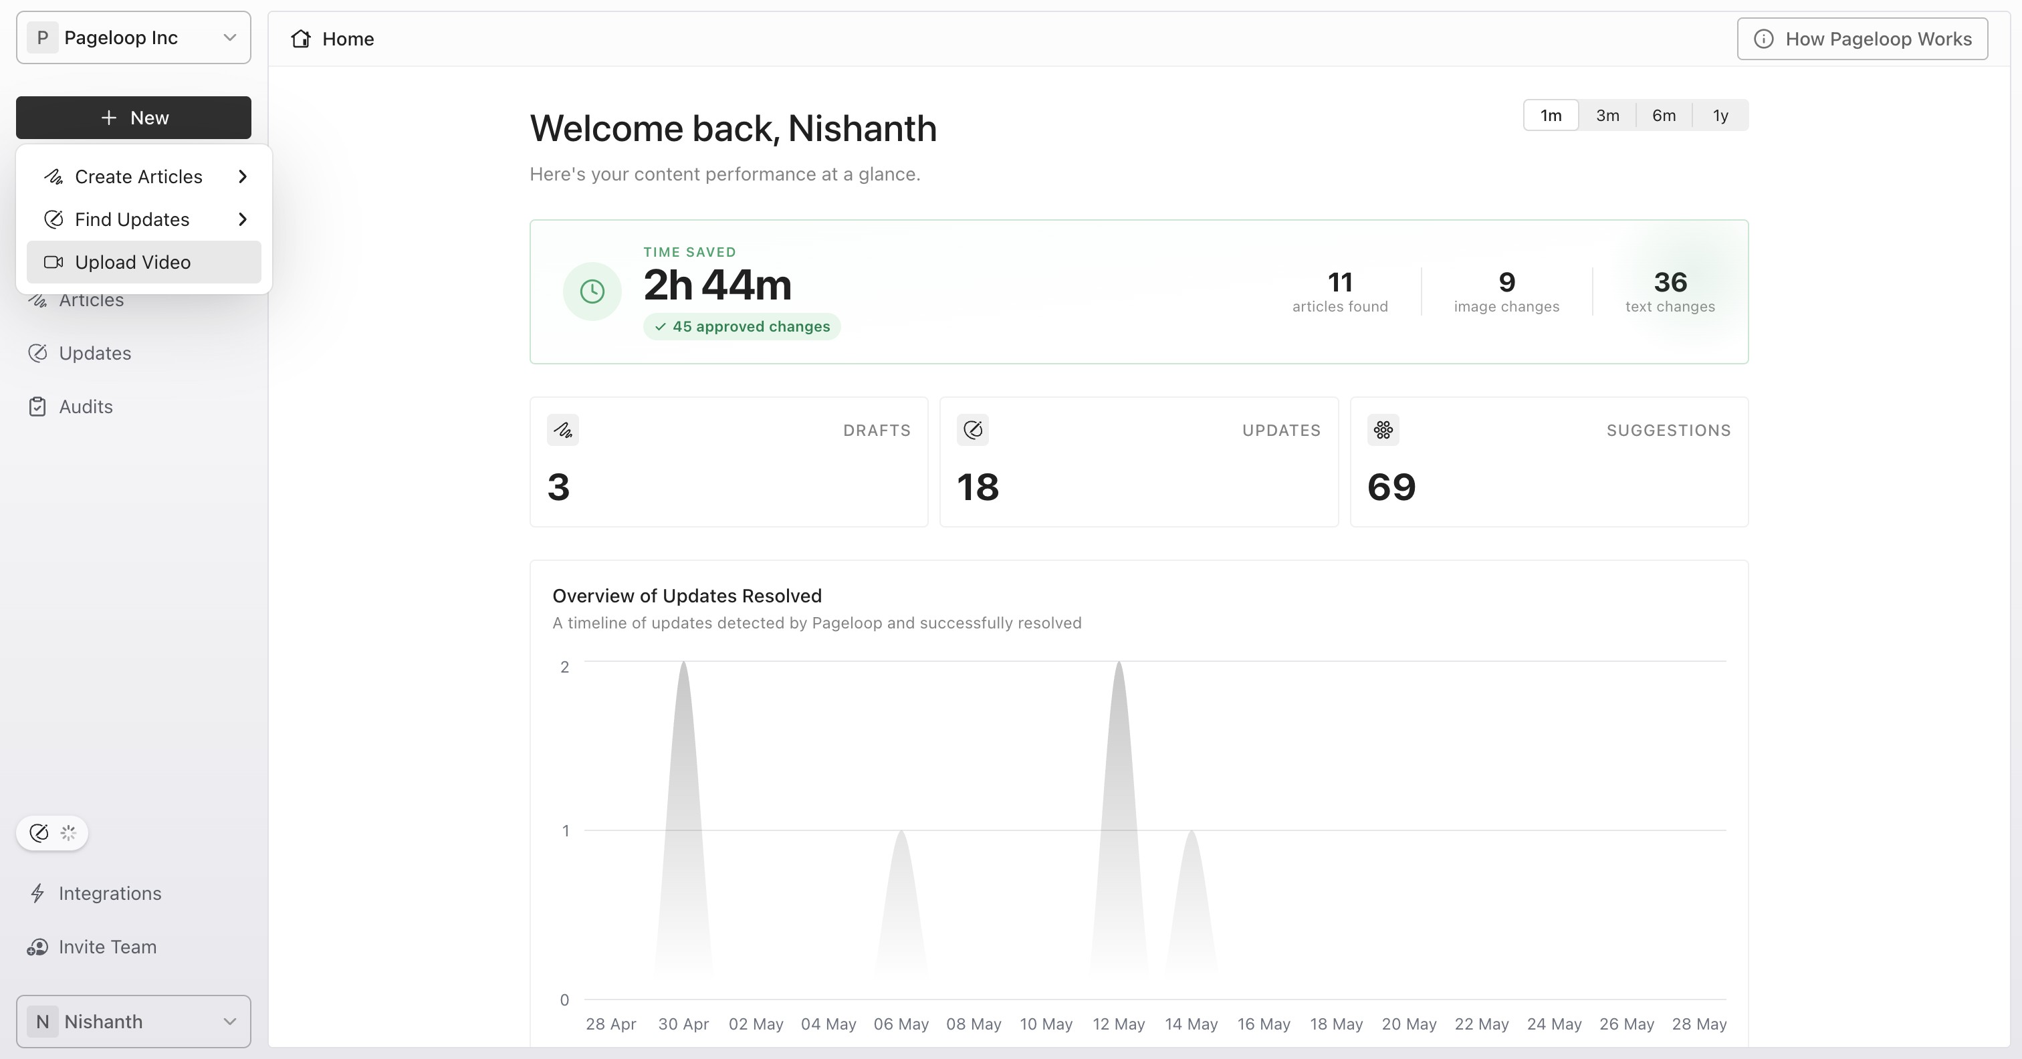Expand the Nishanth account menu
Screen dimensions: 2022x1059
pos(134,1022)
